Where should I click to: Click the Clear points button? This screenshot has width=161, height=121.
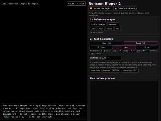click(95, 71)
